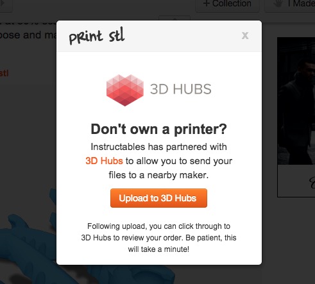Click the Following upload instruction text

point(158,238)
